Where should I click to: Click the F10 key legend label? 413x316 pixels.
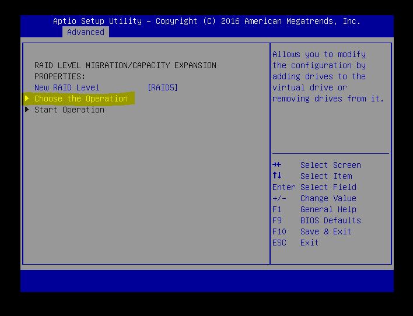click(x=279, y=231)
